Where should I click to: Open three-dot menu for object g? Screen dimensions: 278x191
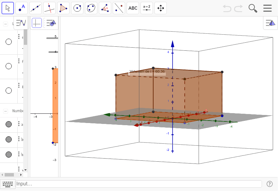19,85
